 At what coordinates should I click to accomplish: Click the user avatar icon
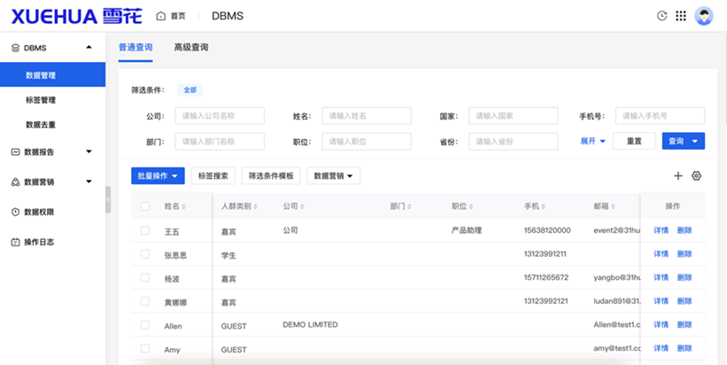[704, 16]
